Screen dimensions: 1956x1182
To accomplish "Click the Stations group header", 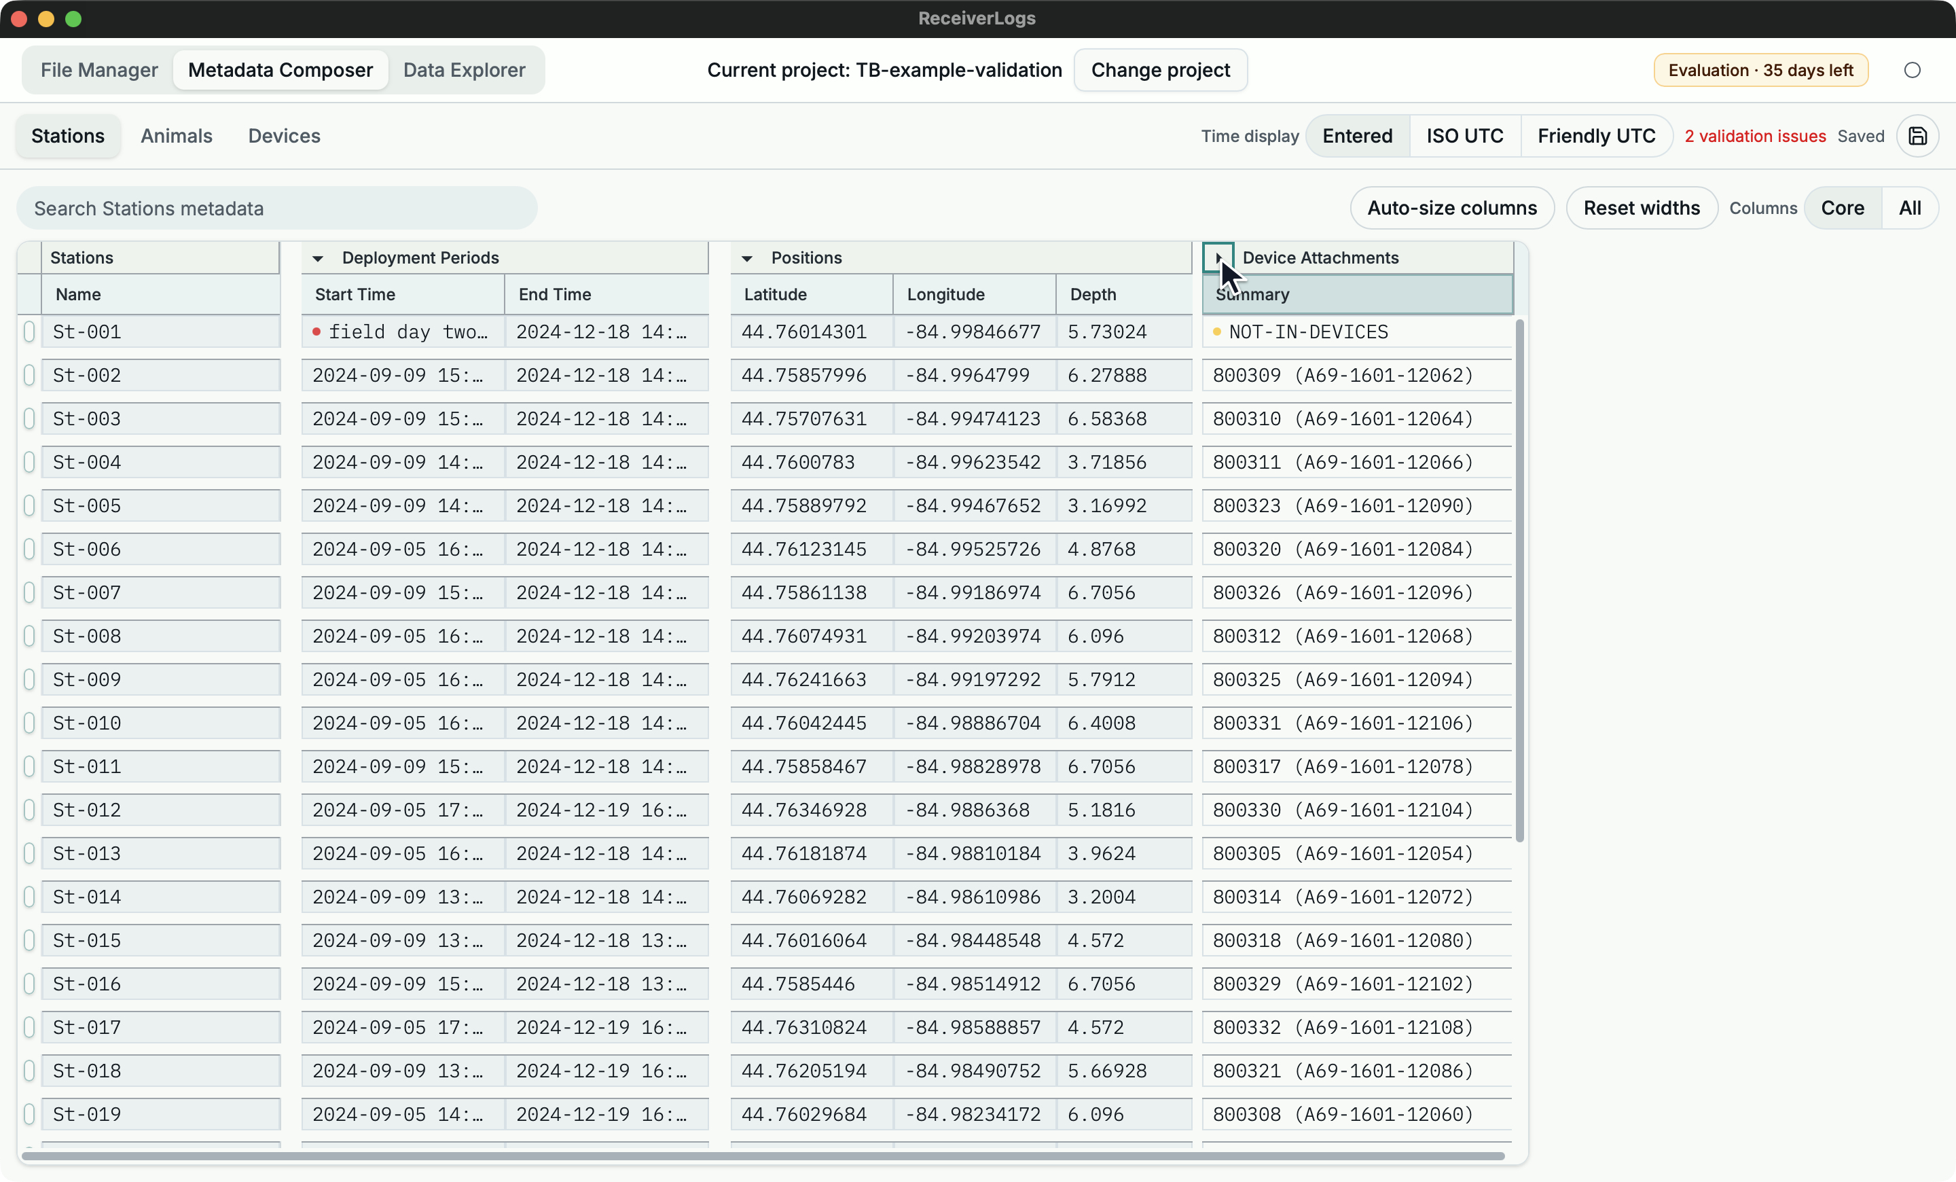I will point(160,258).
